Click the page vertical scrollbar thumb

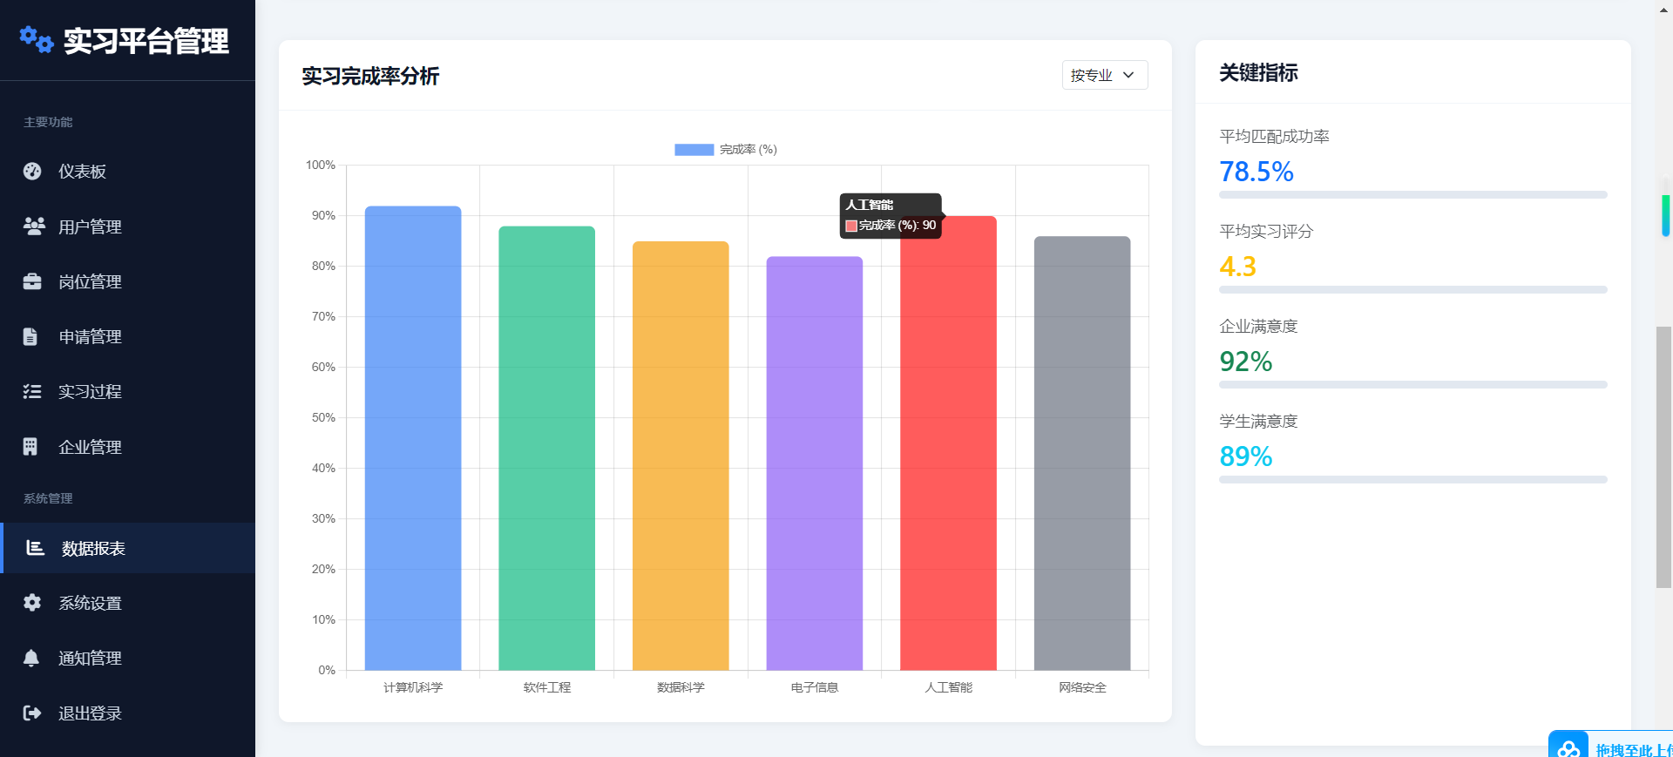coord(1663,457)
